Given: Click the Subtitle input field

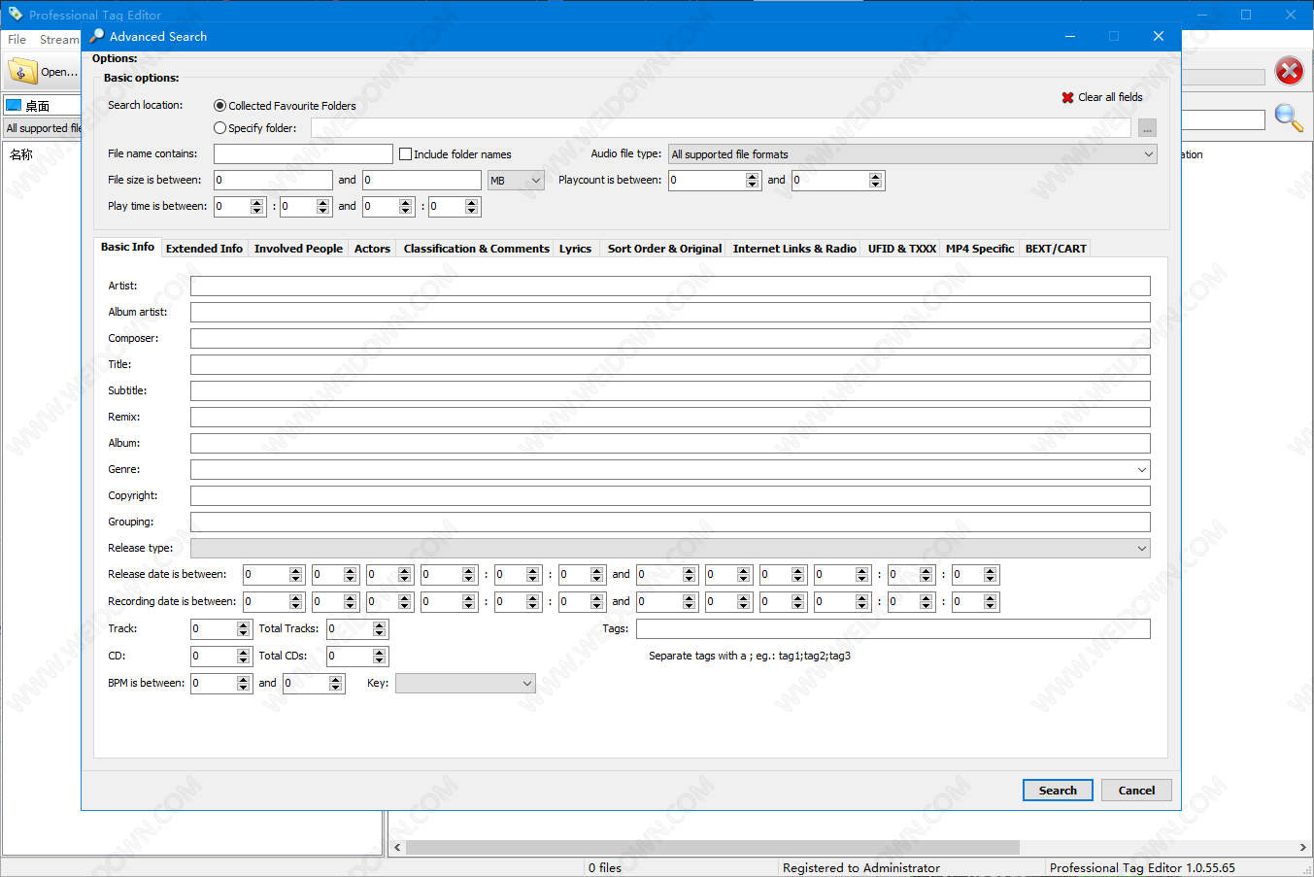Looking at the screenshot, I should (670, 390).
